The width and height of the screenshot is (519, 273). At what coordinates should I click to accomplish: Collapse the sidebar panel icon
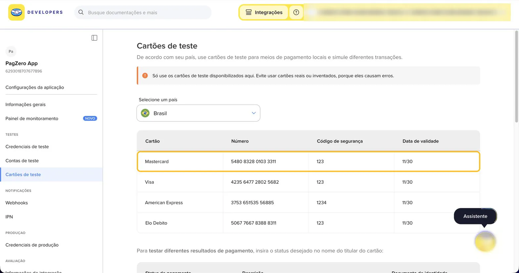94,38
